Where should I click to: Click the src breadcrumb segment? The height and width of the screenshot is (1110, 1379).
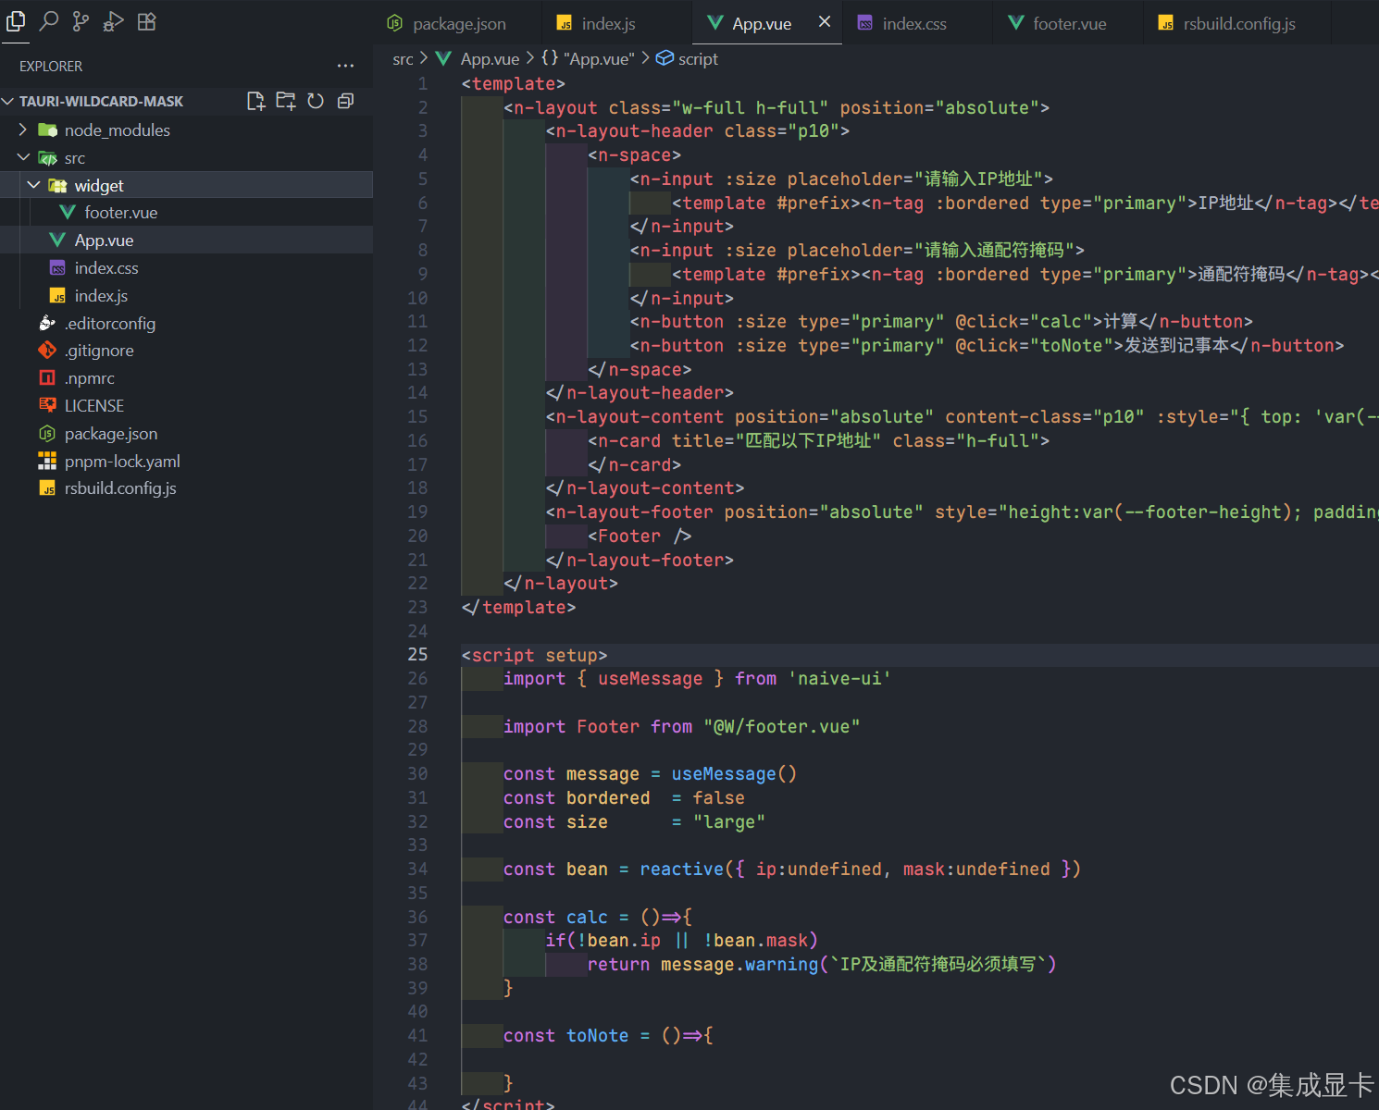click(x=403, y=58)
